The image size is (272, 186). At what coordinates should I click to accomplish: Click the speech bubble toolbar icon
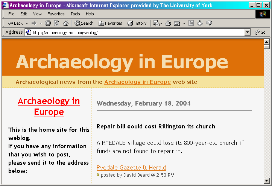click(x=209, y=23)
